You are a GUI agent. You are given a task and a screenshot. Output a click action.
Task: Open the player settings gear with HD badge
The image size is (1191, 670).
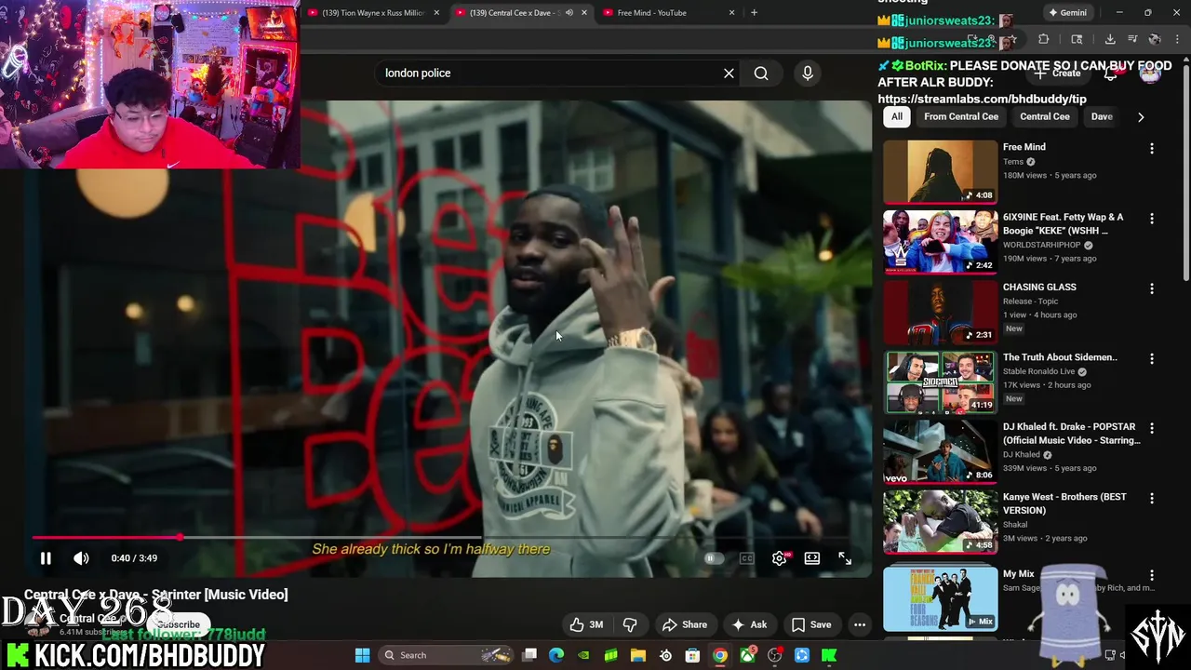click(780, 558)
